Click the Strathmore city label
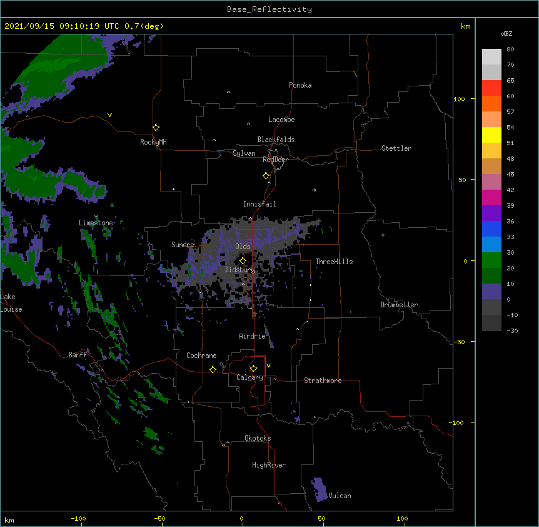 [323, 381]
